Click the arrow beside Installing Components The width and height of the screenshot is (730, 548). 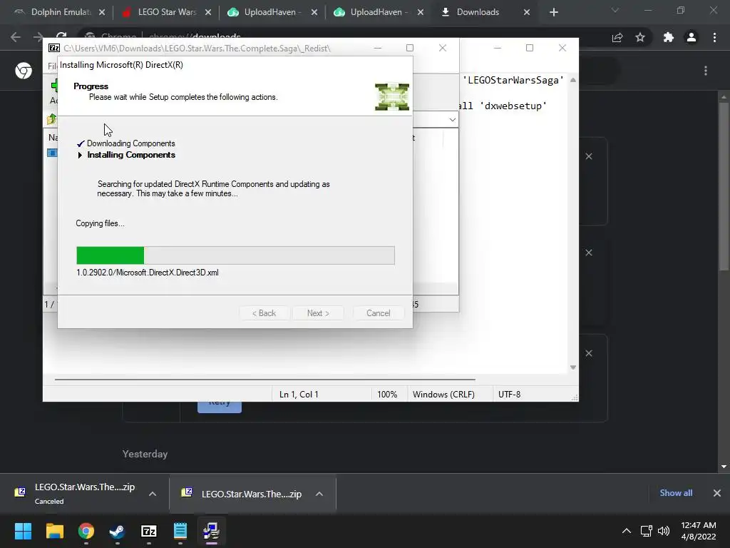click(80, 155)
